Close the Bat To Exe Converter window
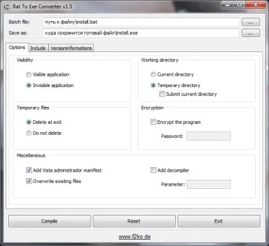The width and height of the screenshot is (269, 246). pos(256,4)
